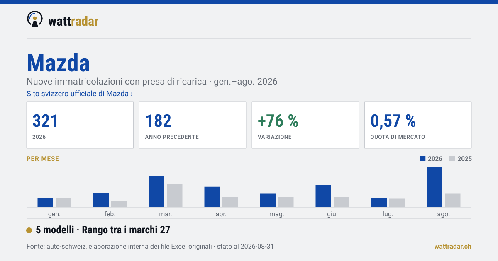Select the grey 2025 bar for mag.
Image resolution: width=498 pixels, height=261 pixels.
pos(286,202)
